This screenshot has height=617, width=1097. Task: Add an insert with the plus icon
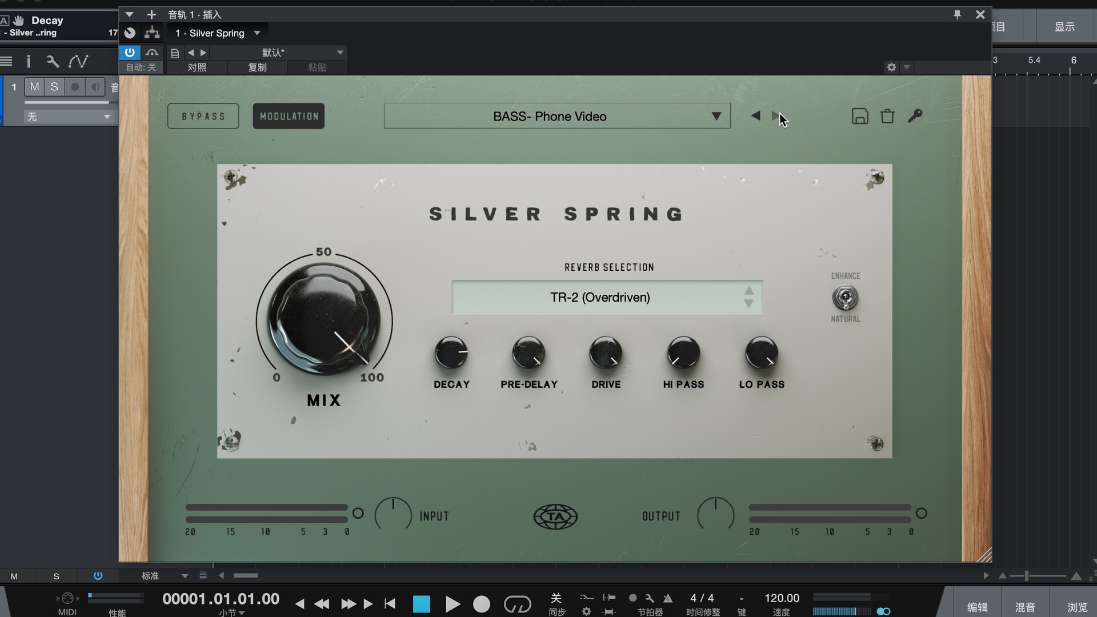(x=151, y=14)
